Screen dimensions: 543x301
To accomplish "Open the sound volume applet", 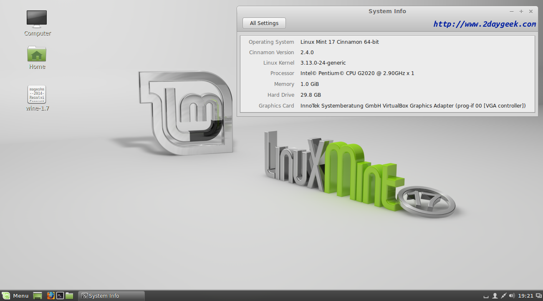I will tap(512, 296).
